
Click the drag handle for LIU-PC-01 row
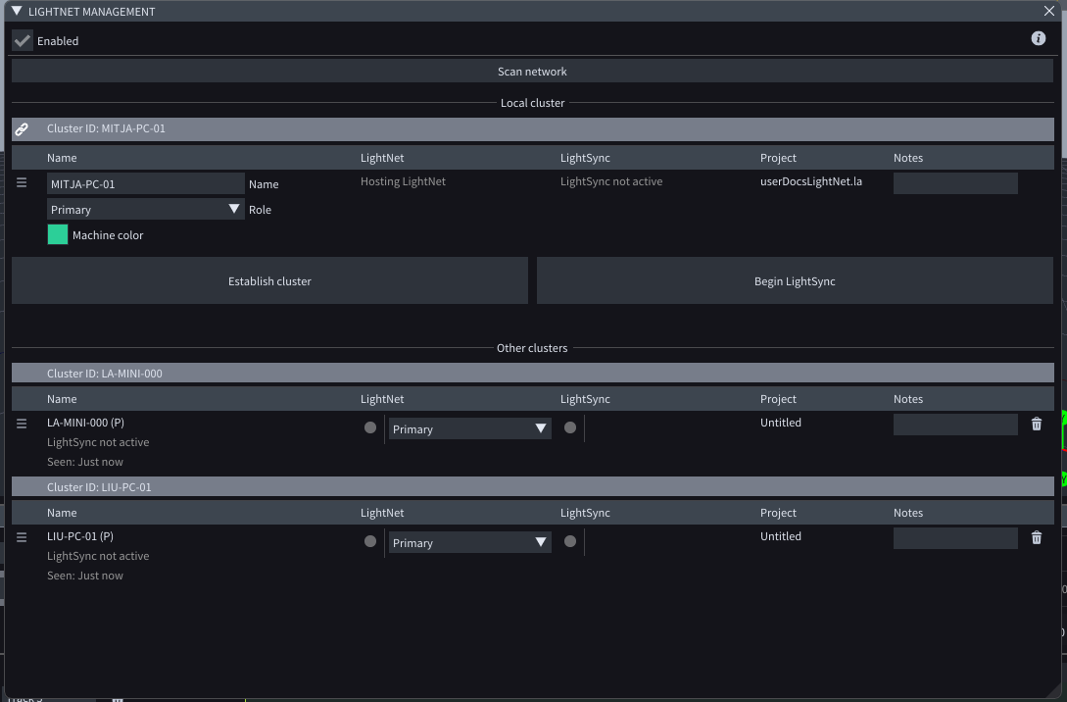[22, 537]
